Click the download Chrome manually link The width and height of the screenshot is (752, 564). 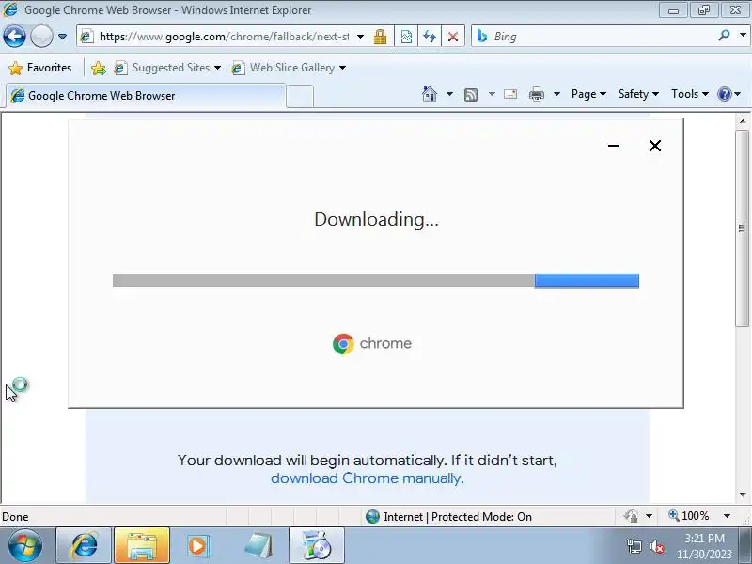click(x=367, y=478)
